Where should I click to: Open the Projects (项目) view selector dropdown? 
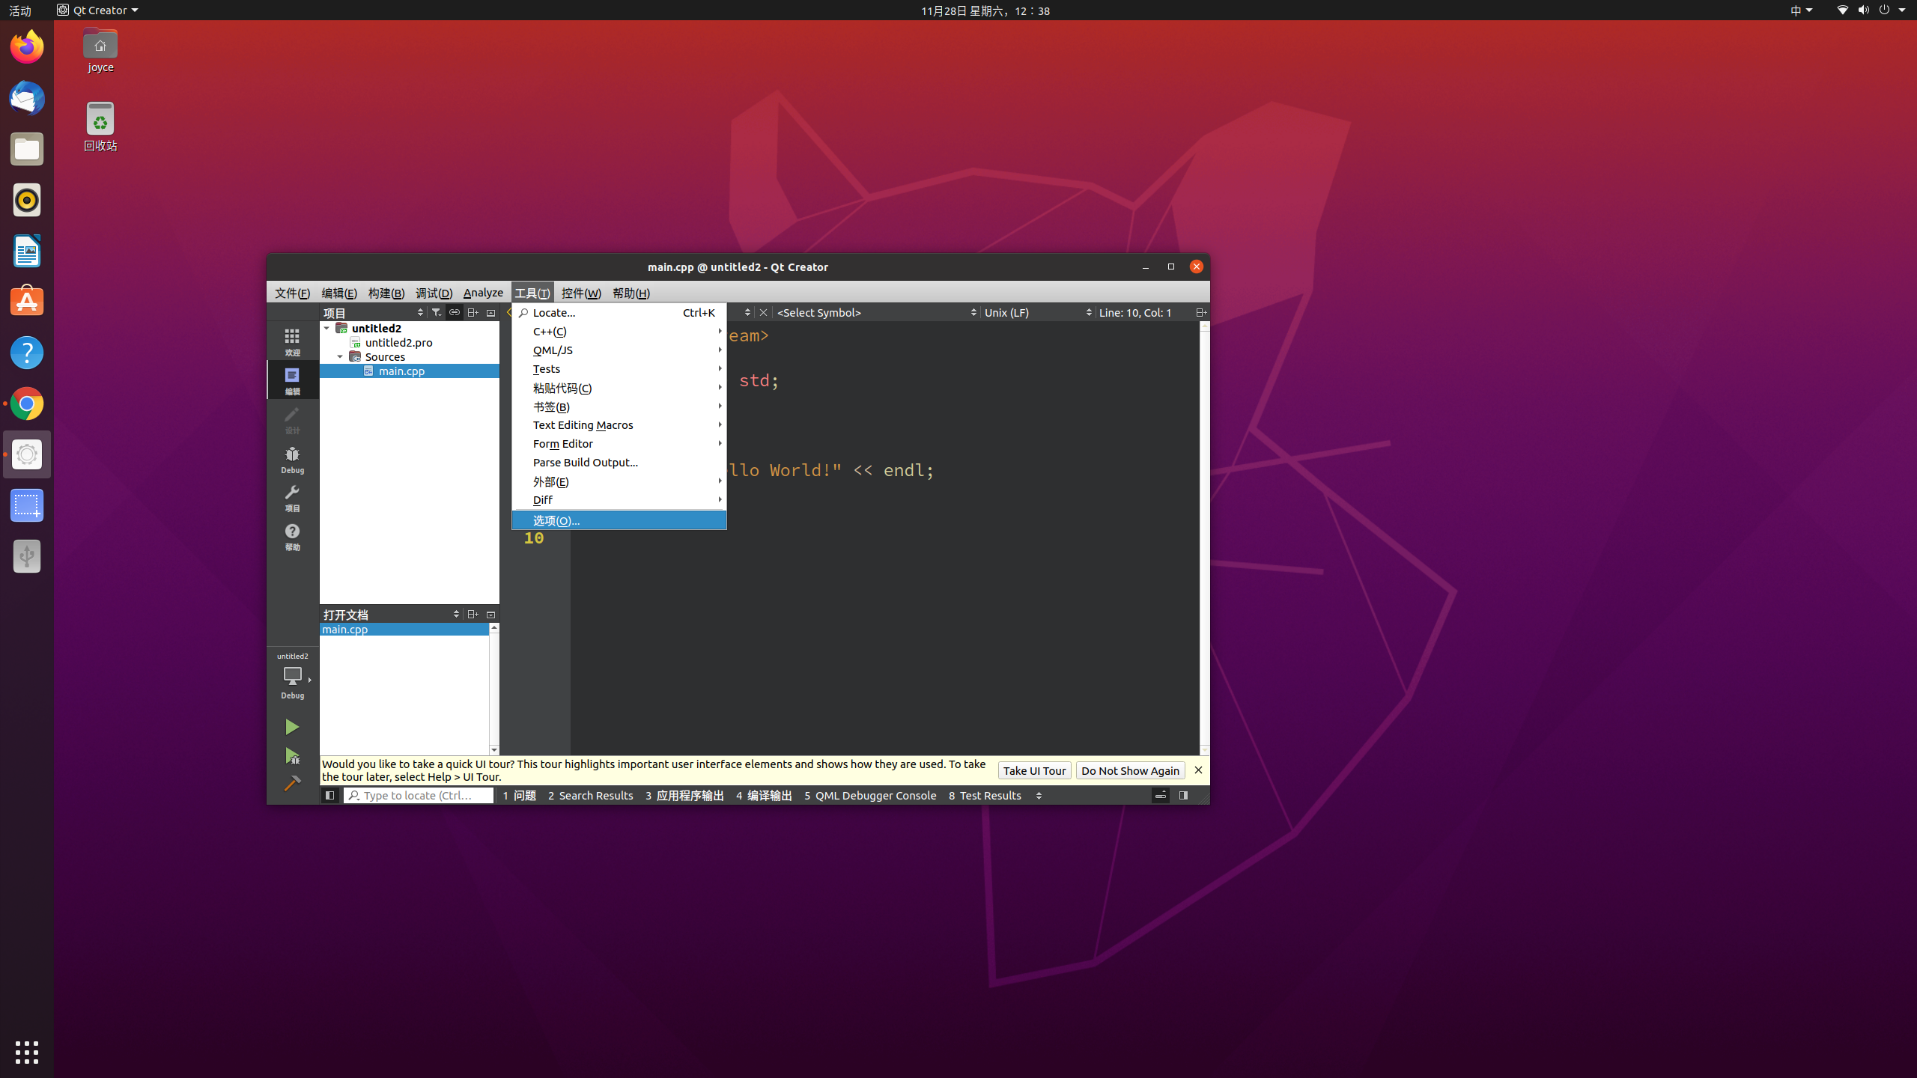point(374,312)
